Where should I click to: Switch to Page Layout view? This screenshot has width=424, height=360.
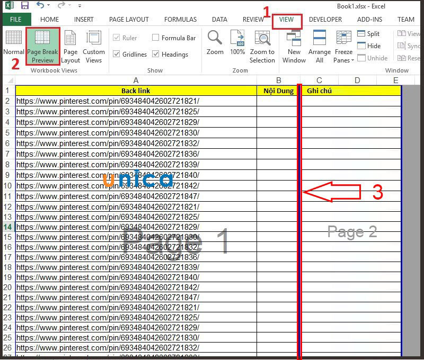pyautogui.click(x=70, y=47)
